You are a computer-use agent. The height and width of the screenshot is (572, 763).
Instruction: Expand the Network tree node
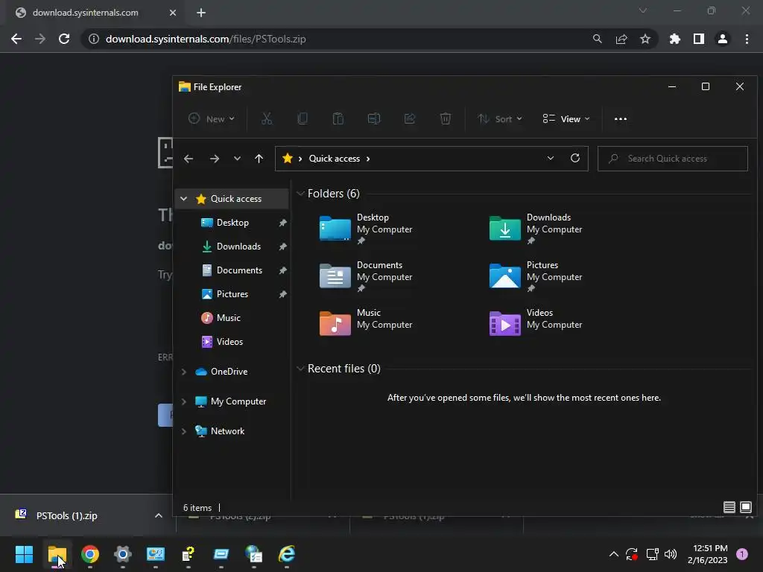point(183,431)
